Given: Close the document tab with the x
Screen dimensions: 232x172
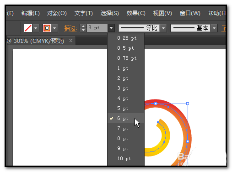Looking at the screenshot, I should (x=71, y=41).
